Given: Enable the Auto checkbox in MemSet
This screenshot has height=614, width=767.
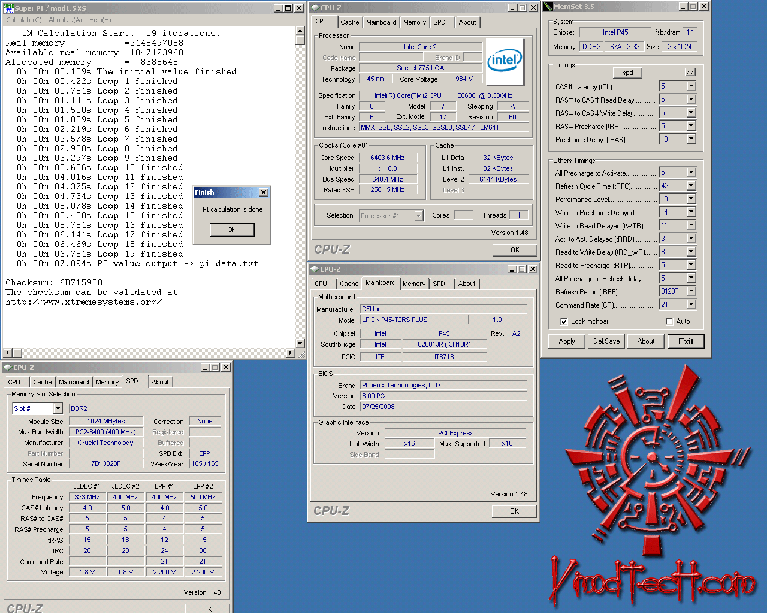Looking at the screenshot, I should tap(669, 321).
